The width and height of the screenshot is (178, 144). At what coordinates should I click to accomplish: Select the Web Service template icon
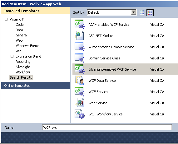80,103
